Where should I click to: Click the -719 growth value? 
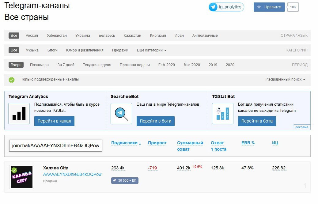152,168
